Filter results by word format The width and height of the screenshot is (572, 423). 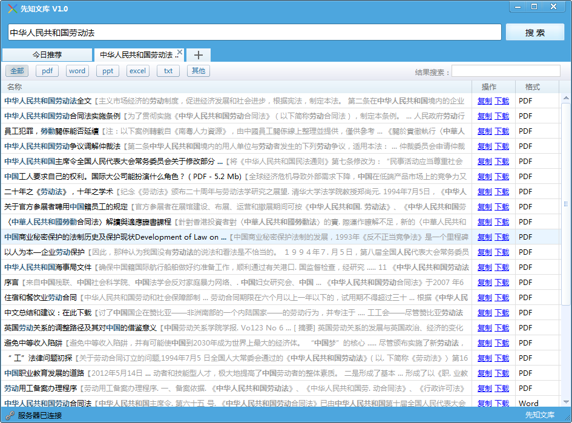coord(77,70)
